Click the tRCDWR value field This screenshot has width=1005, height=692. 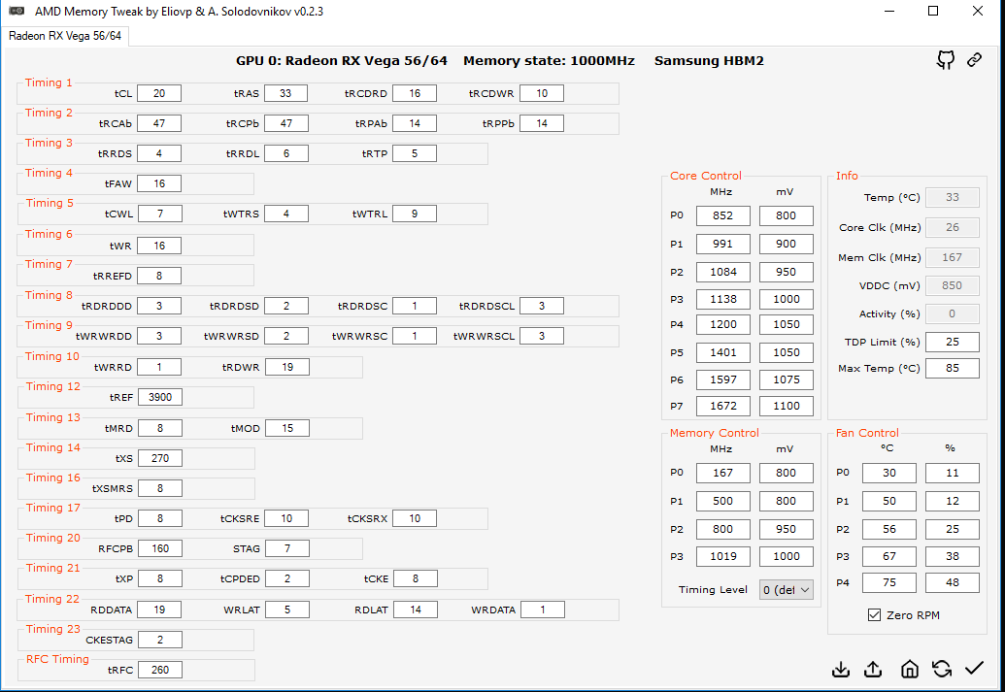pyautogui.click(x=542, y=93)
